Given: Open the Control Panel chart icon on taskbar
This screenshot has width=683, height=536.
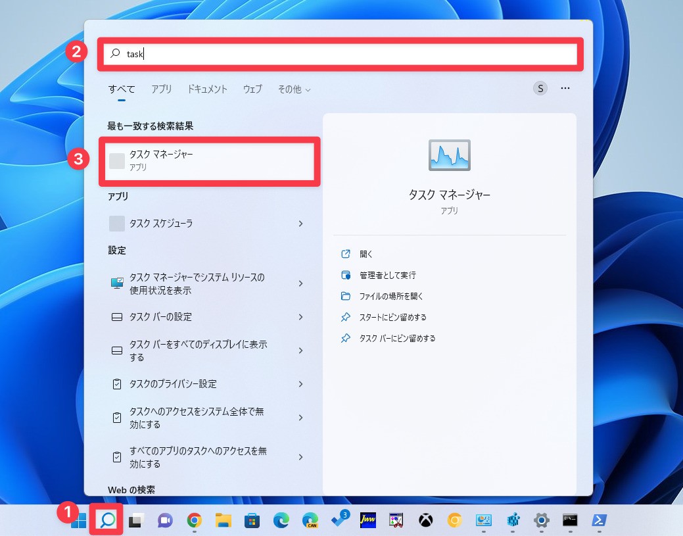Looking at the screenshot, I should [x=484, y=520].
